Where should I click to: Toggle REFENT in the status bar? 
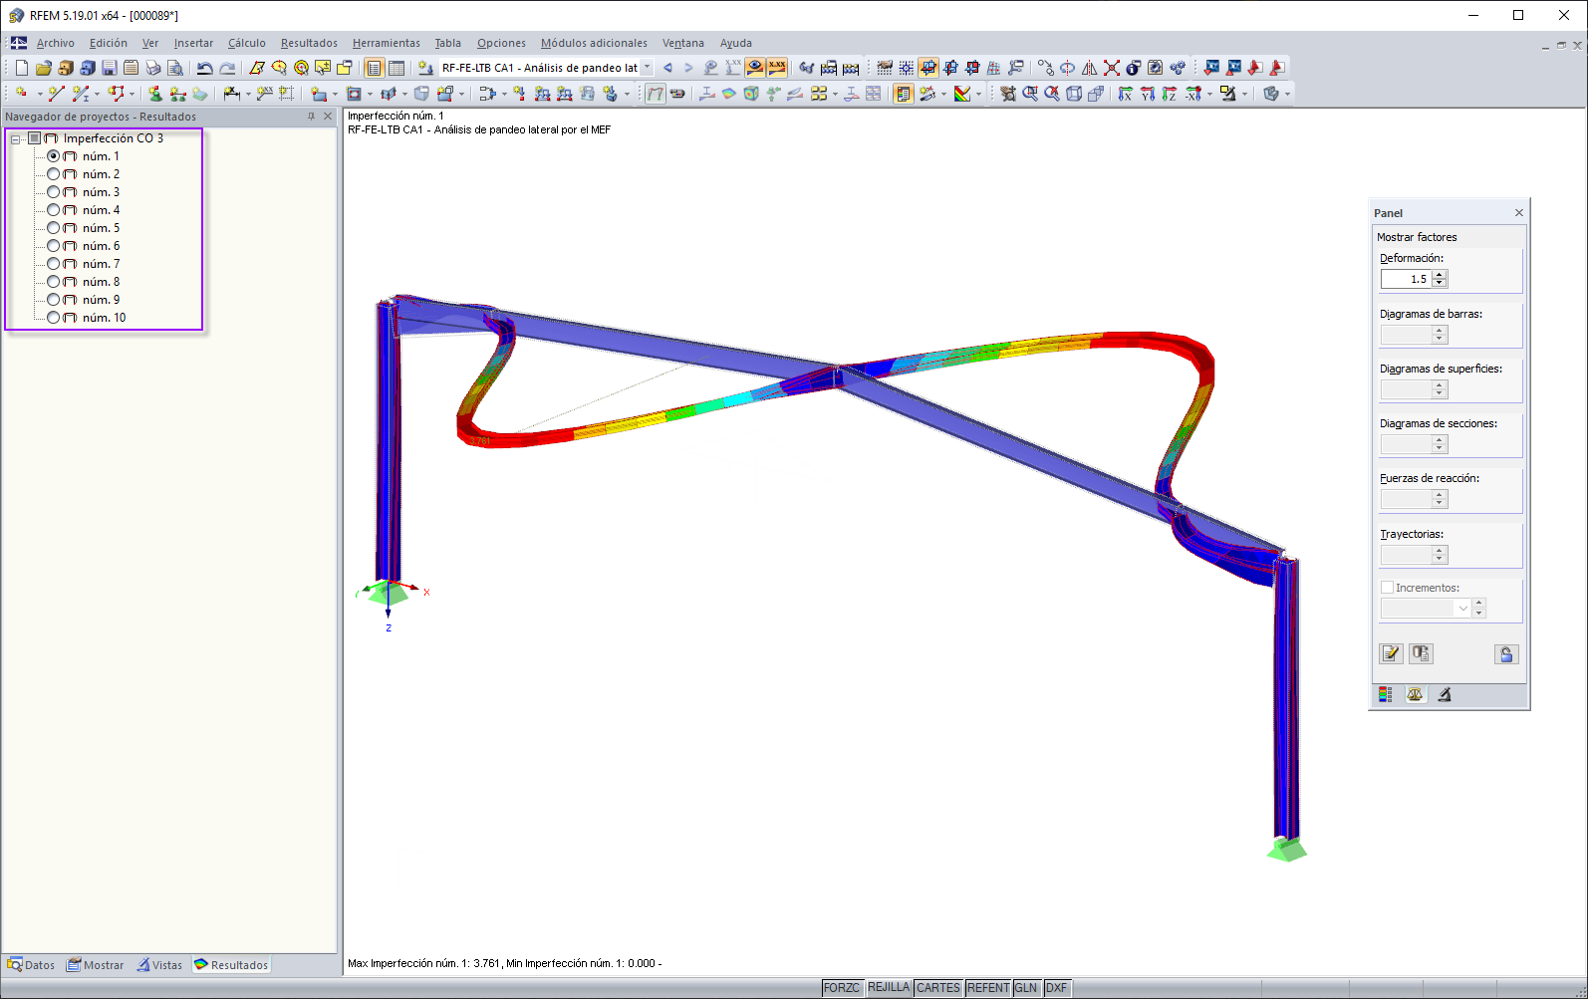point(988,988)
